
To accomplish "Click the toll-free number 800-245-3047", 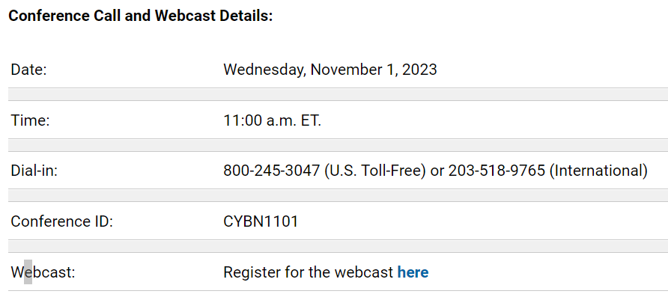I will click(x=272, y=171).
